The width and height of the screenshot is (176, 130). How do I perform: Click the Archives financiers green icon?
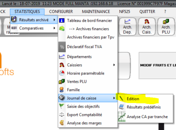click(62, 29)
